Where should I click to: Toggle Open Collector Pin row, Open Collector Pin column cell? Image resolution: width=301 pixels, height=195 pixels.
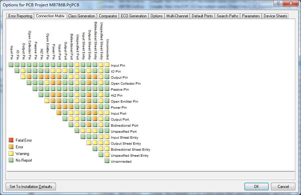tap(29, 83)
